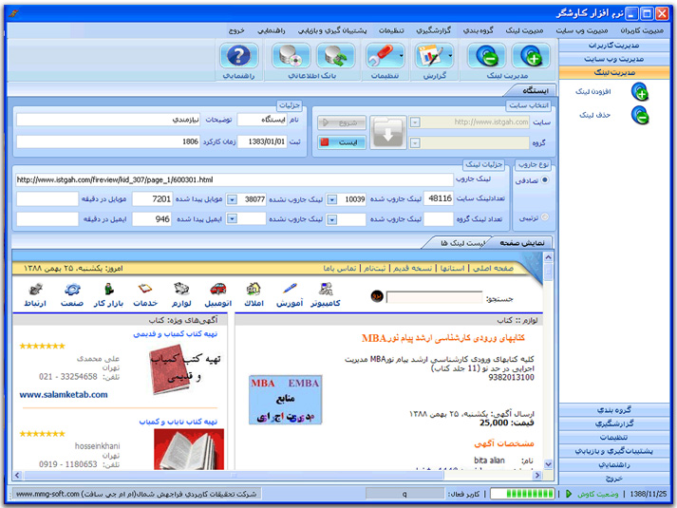Click the database restore icon with green arrow

[335, 56]
